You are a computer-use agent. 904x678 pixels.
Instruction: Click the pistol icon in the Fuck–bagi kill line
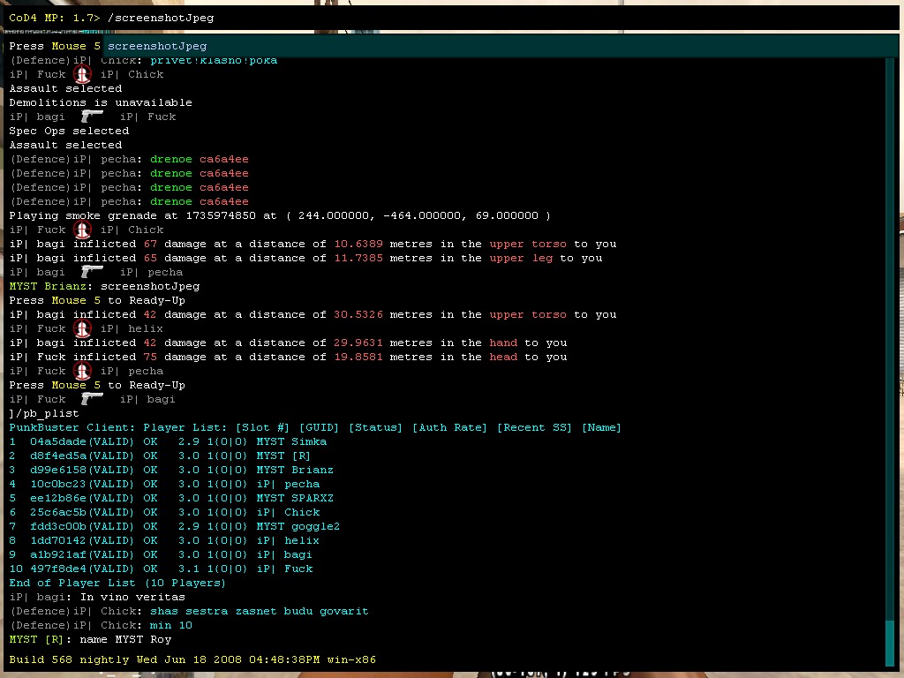tap(92, 399)
